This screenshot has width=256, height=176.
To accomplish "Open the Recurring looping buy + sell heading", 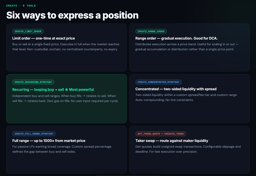I will (53, 89).
